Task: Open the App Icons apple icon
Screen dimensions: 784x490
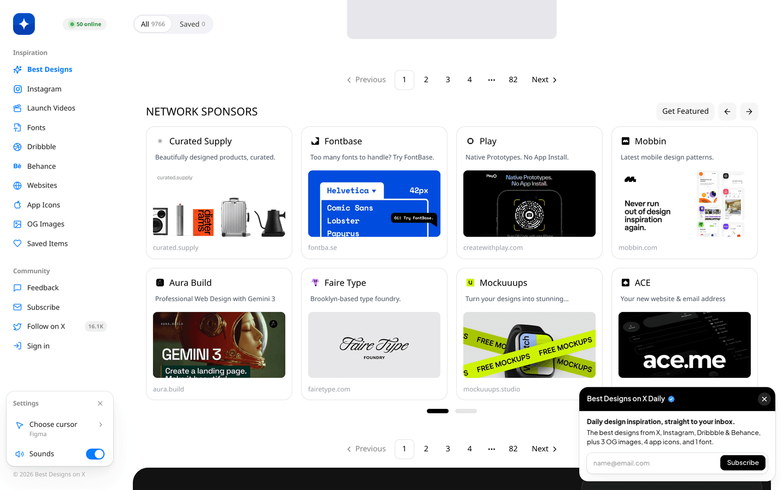Action: click(17, 205)
